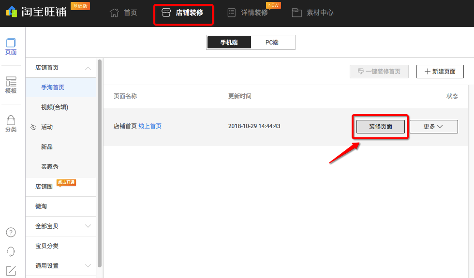This screenshot has height=278, width=474.
Task: Click the 新建页面 button
Action: pos(440,72)
